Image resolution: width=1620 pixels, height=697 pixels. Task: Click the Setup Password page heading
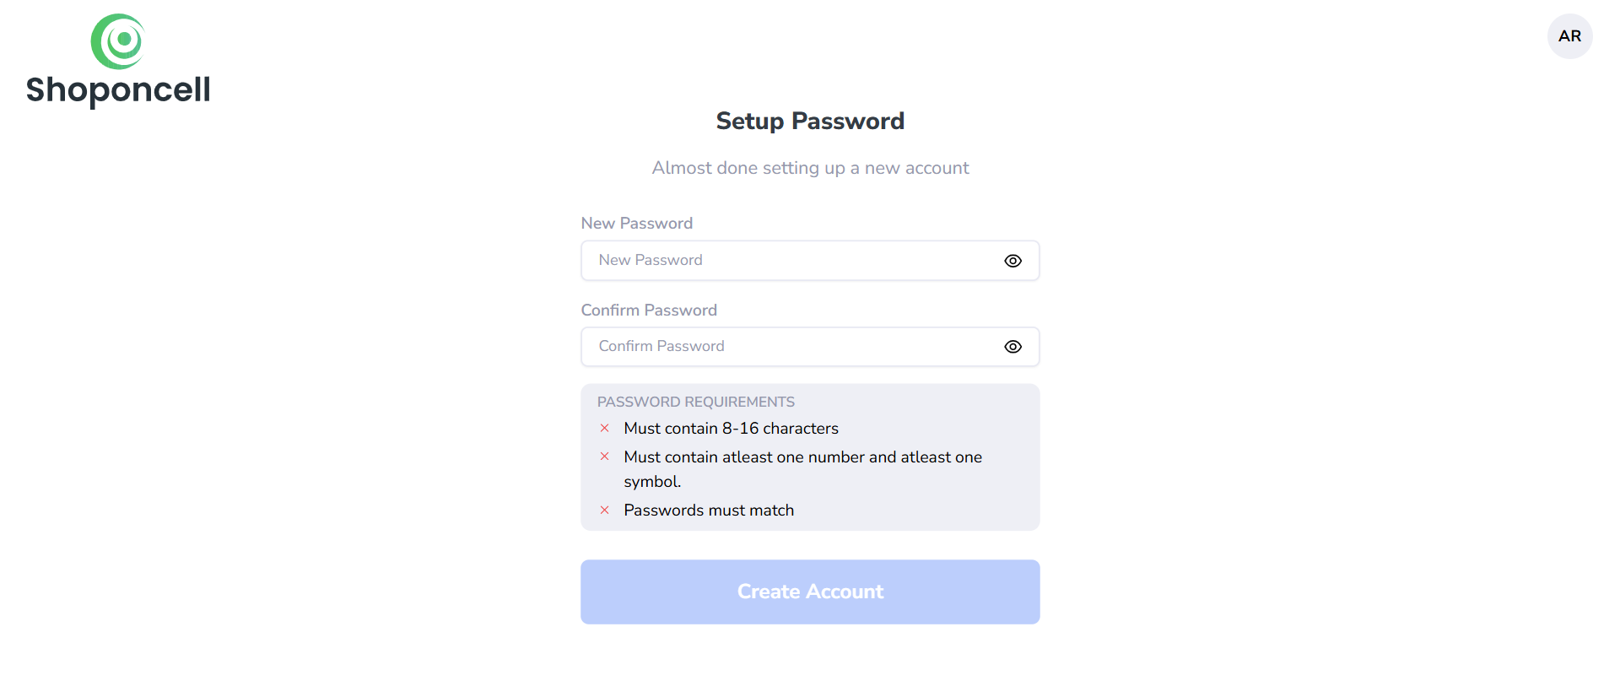click(x=810, y=122)
